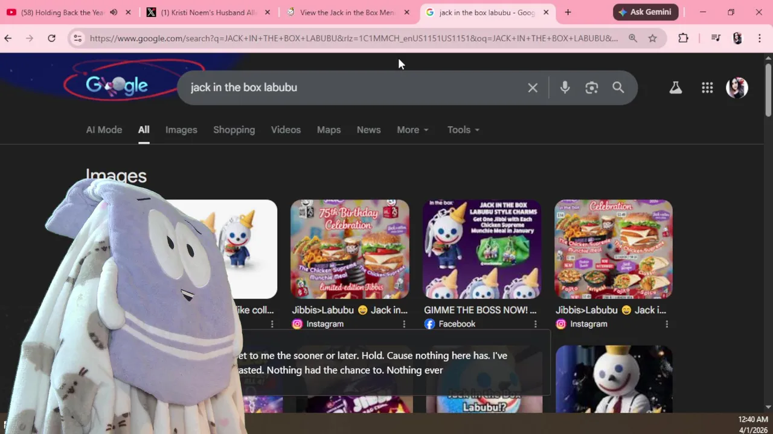Select the News search filter
The height and width of the screenshot is (434, 773).
click(368, 130)
